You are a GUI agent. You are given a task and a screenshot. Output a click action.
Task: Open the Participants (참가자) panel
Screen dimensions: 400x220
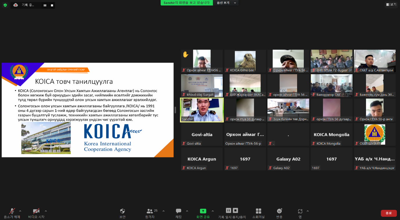click(150, 211)
